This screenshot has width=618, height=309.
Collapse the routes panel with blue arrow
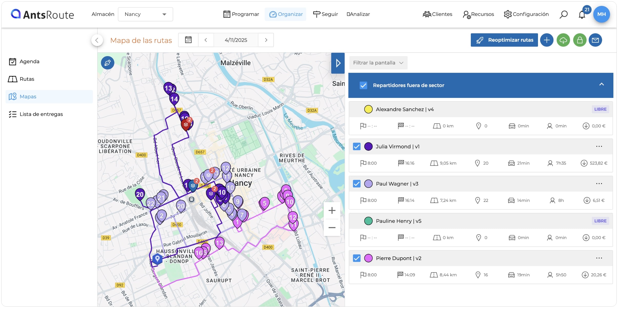coord(338,63)
